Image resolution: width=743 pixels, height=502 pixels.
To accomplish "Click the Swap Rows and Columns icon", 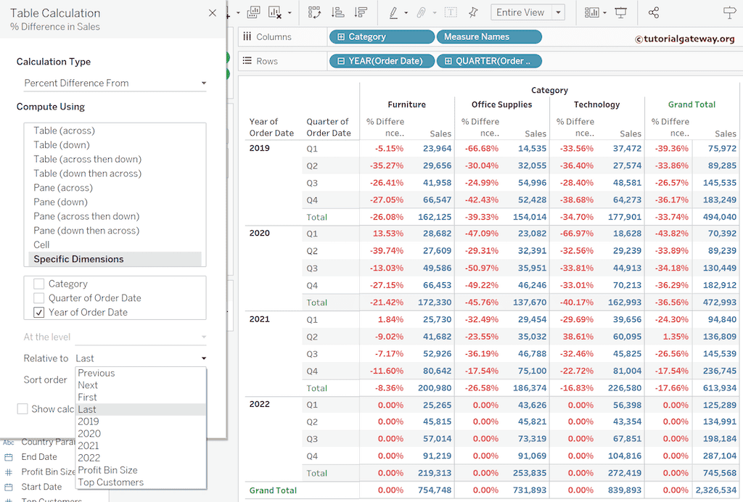I will [x=314, y=12].
